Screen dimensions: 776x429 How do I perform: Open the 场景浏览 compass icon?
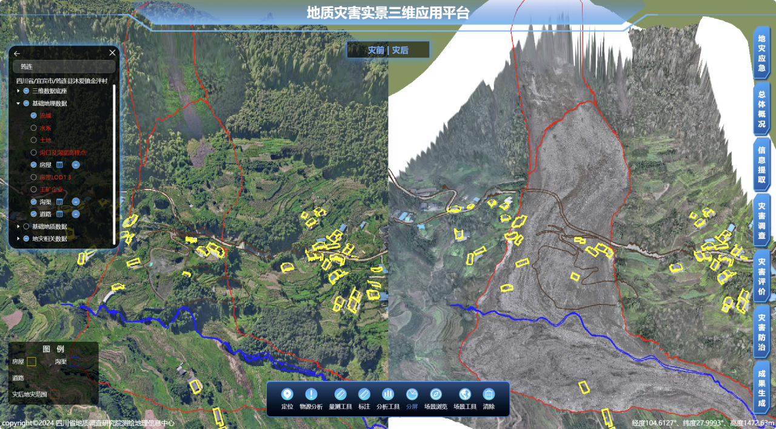tap(436, 394)
